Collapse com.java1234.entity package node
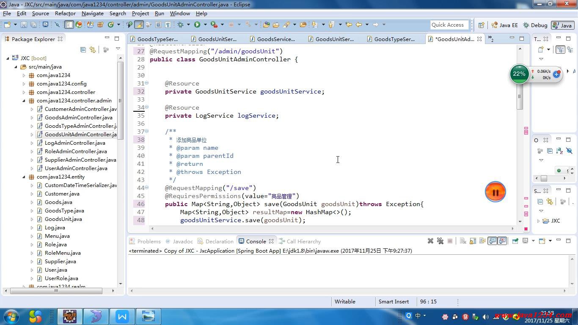Image resolution: width=578 pixels, height=325 pixels. (x=24, y=177)
